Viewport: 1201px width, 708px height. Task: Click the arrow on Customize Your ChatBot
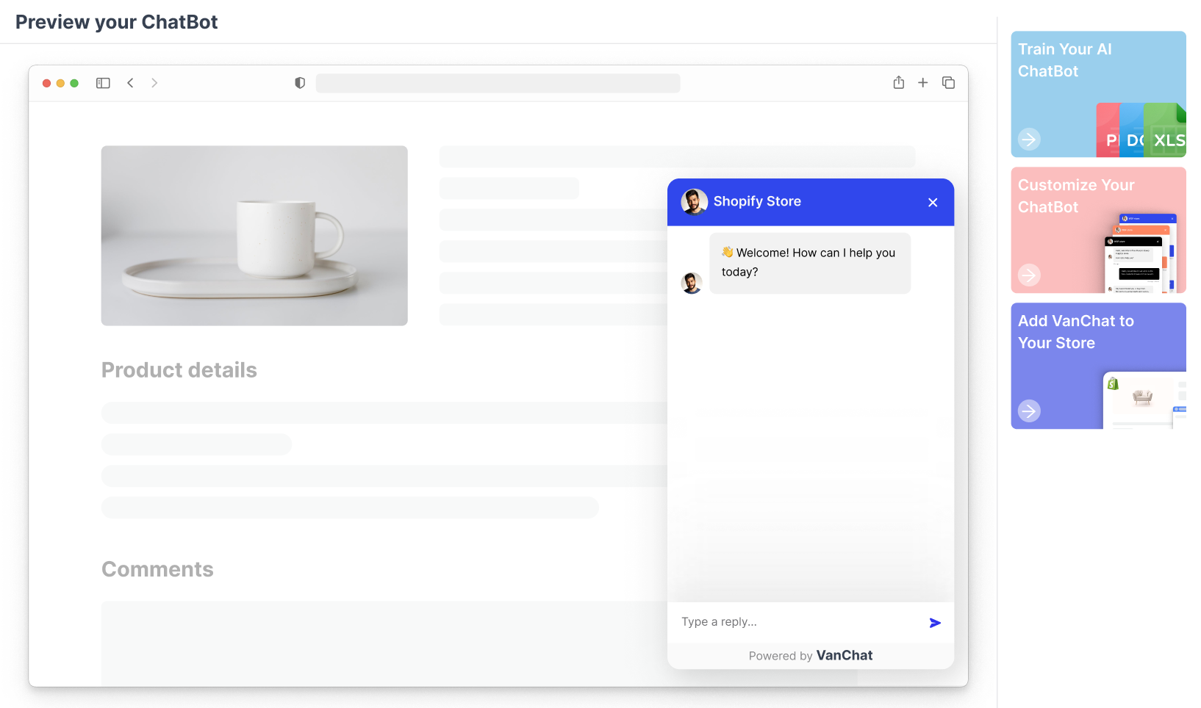tap(1029, 275)
